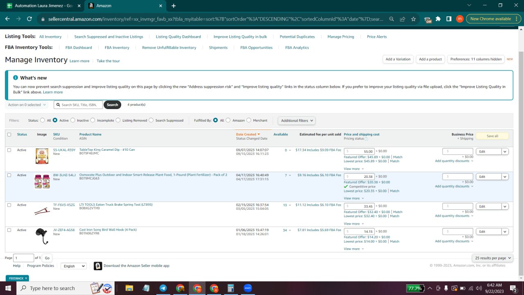The height and width of the screenshot is (295, 524).
Task: Click the 'Search SKU, Title, ISBN' field
Action: [x=78, y=105]
